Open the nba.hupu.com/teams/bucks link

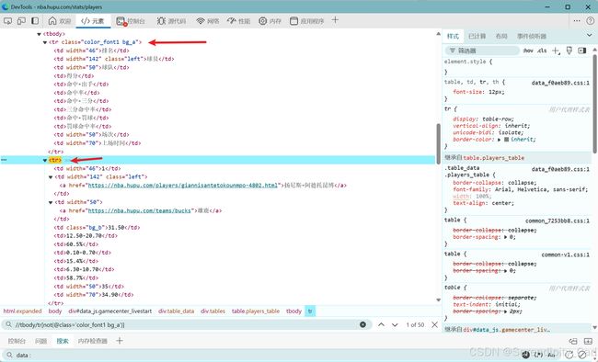pyautogui.click(x=139, y=210)
